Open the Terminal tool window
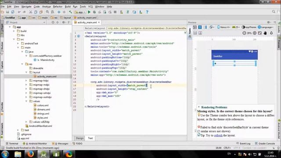This screenshot has width=281, height=158. point(12,144)
